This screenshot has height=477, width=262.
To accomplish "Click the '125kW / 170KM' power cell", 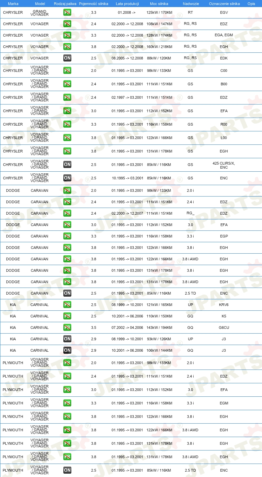I will [159, 12].
